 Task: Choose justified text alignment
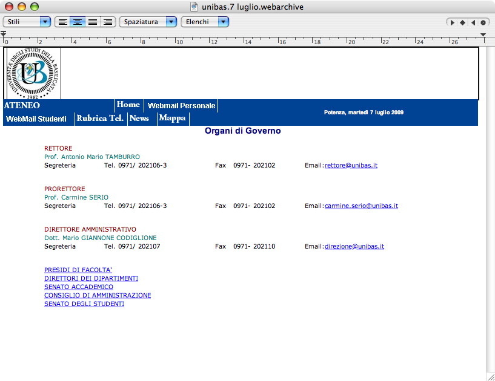pos(93,22)
